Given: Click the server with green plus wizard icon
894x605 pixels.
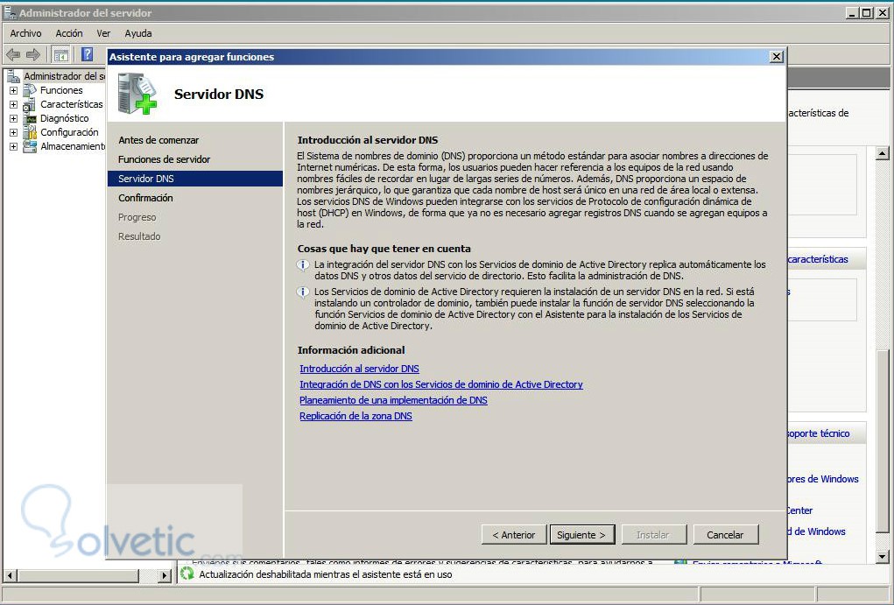Looking at the screenshot, I should [137, 94].
